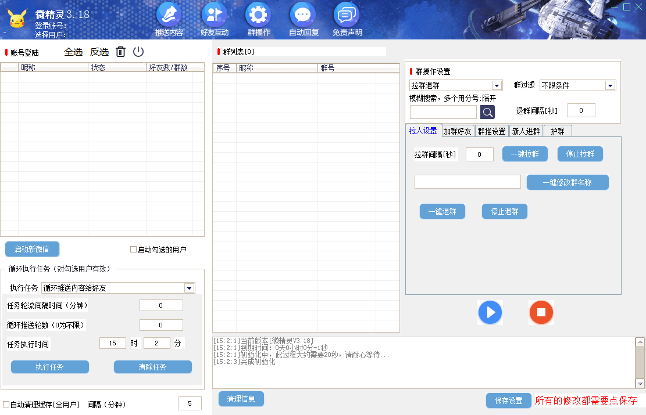
Task: Open the 自动回复 chat bubble icon
Action: pos(303,19)
